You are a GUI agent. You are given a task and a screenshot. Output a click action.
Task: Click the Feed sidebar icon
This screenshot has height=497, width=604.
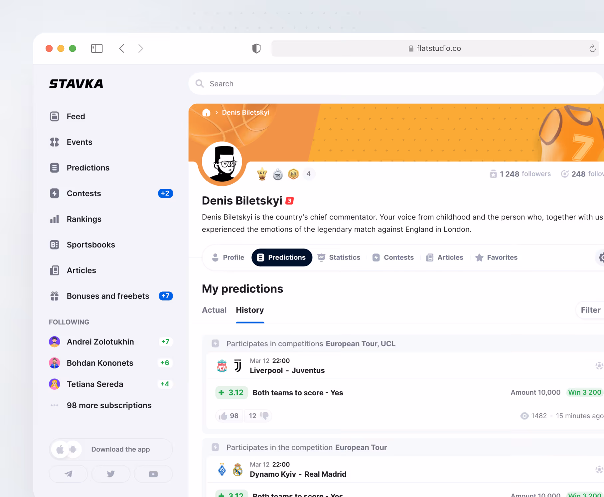pyautogui.click(x=55, y=117)
